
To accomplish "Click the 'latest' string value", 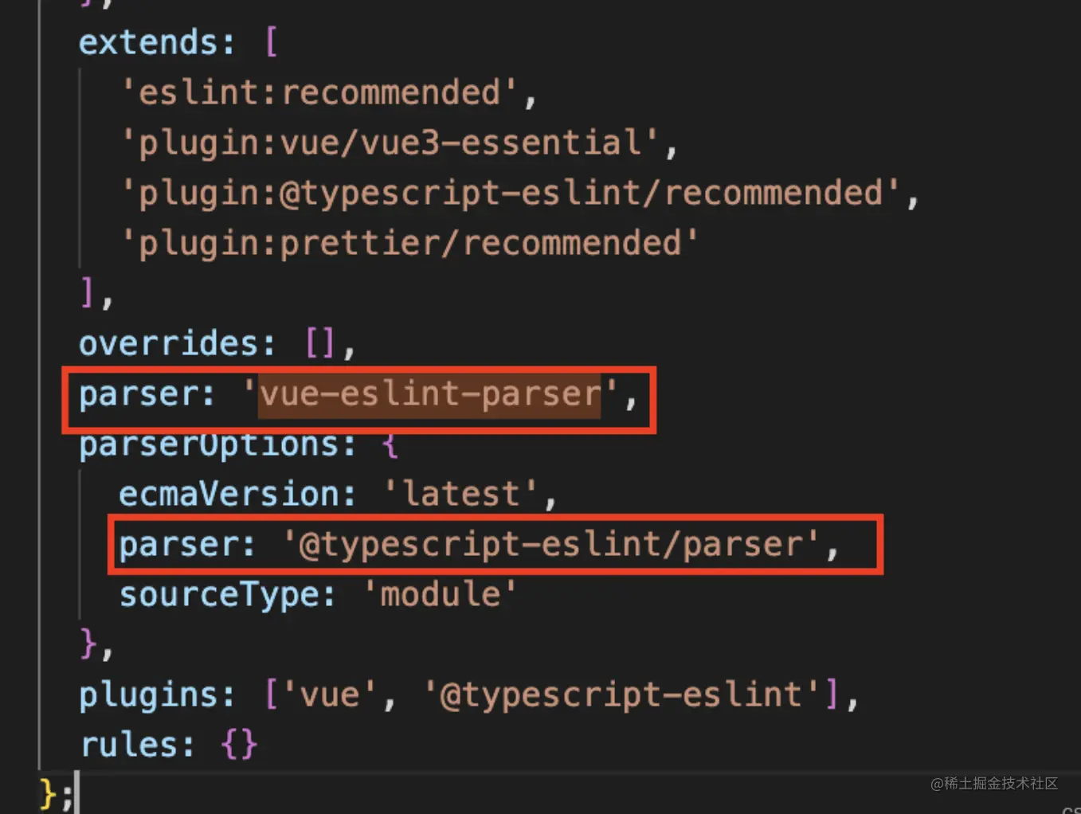I will [x=461, y=495].
